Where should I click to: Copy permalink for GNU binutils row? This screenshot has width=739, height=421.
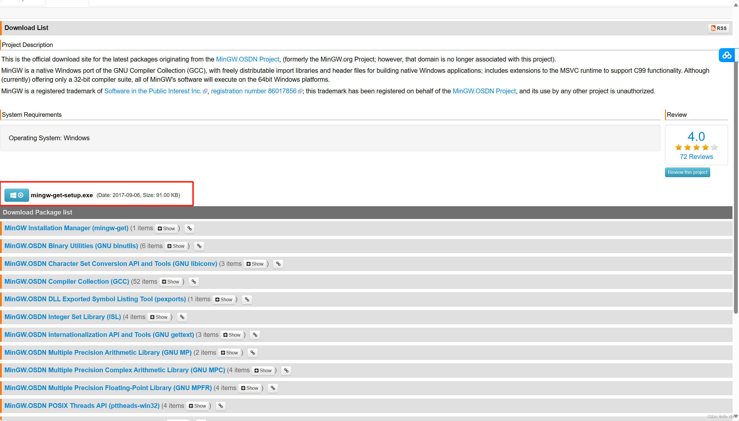coord(199,246)
